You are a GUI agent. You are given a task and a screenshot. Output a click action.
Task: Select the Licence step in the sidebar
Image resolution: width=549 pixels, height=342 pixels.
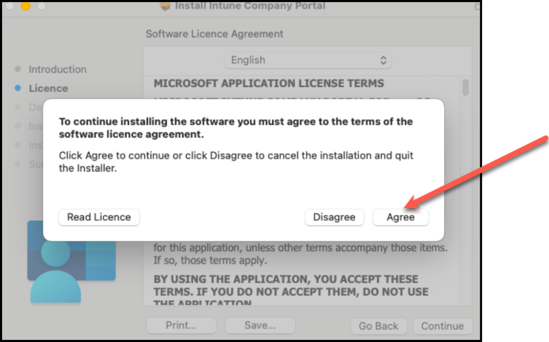tap(48, 88)
